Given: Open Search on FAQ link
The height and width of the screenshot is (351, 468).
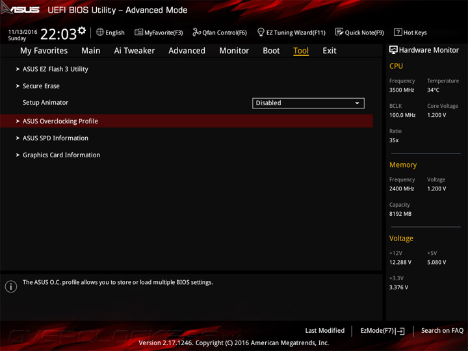Looking at the screenshot, I should click(442, 330).
